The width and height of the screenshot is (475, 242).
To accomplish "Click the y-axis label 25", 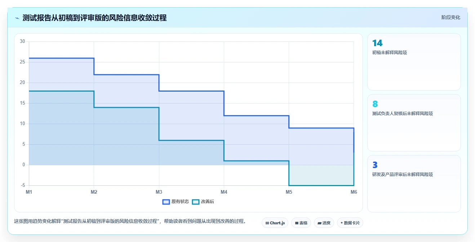I will [x=22, y=62].
